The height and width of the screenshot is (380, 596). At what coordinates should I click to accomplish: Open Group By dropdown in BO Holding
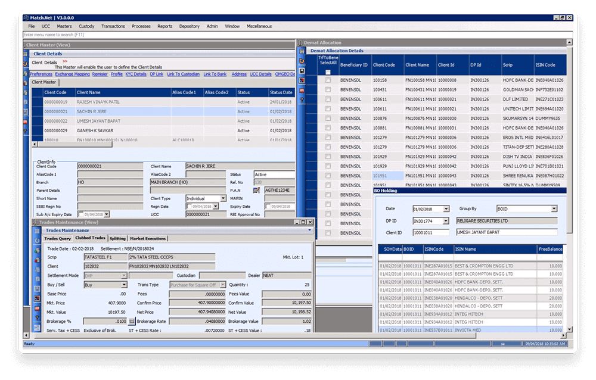click(x=554, y=208)
